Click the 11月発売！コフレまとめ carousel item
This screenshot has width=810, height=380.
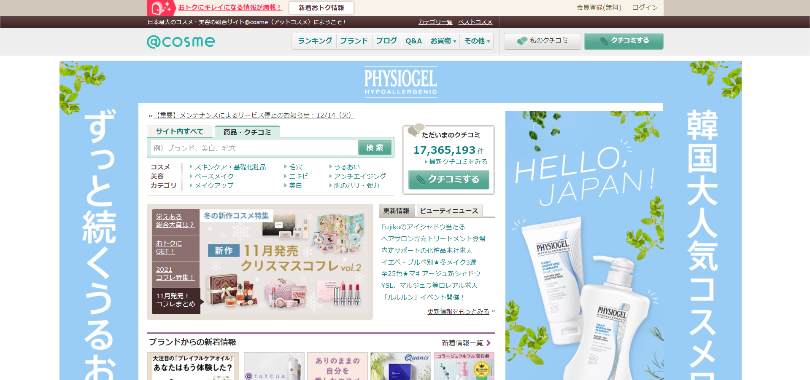coord(175,300)
